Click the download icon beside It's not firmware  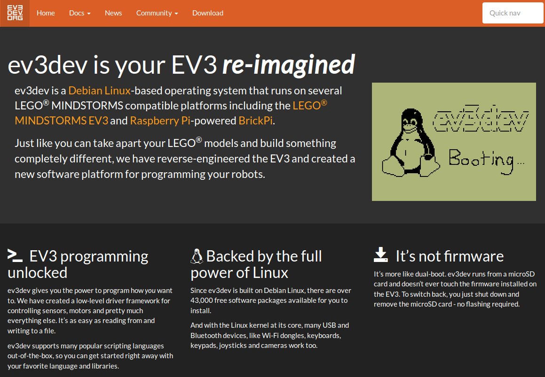pos(381,255)
